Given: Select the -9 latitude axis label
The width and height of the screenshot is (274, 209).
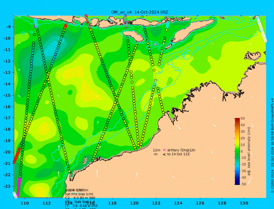Looking at the screenshot, I should click(x=8, y=27).
